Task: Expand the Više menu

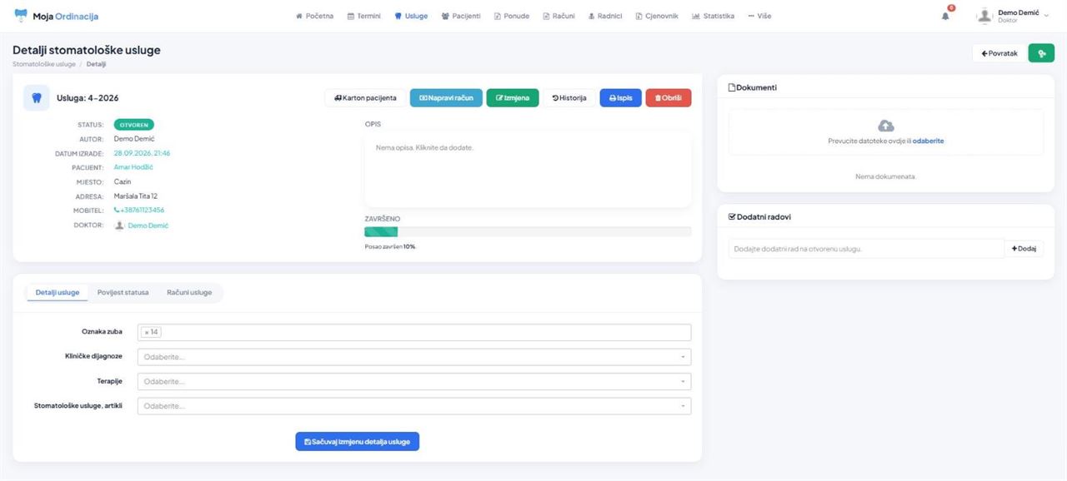Action: tap(759, 16)
